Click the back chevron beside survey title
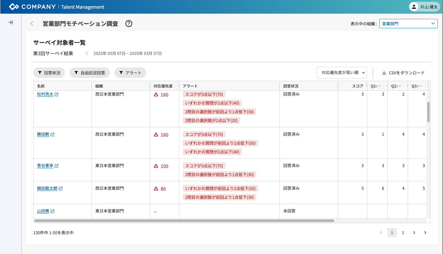Viewport: 443px width, 254px height. coord(32,24)
